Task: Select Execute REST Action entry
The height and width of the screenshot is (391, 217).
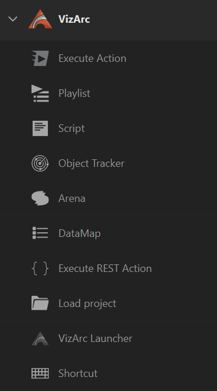Action: (x=108, y=268)
